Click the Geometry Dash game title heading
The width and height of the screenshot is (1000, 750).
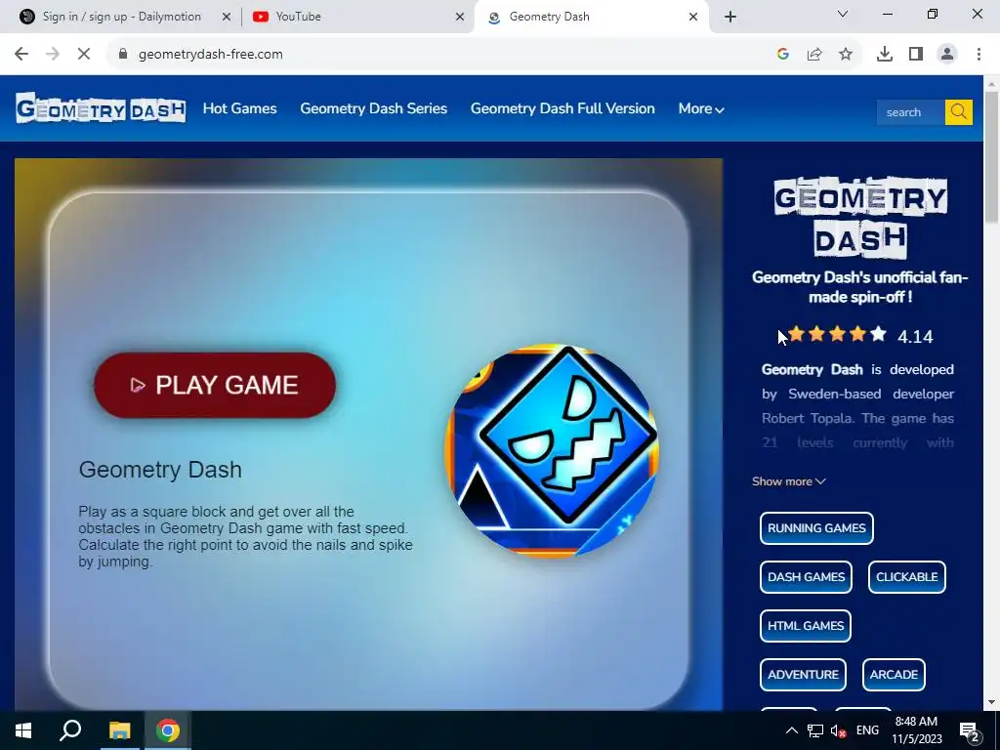(x=160, y=470)
